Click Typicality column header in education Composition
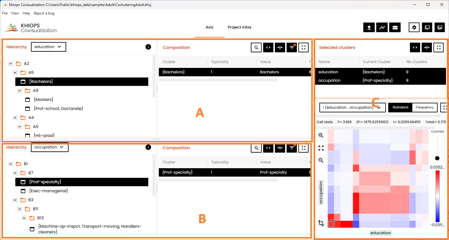This screenshot has width=449, height=240. (220, 62)
